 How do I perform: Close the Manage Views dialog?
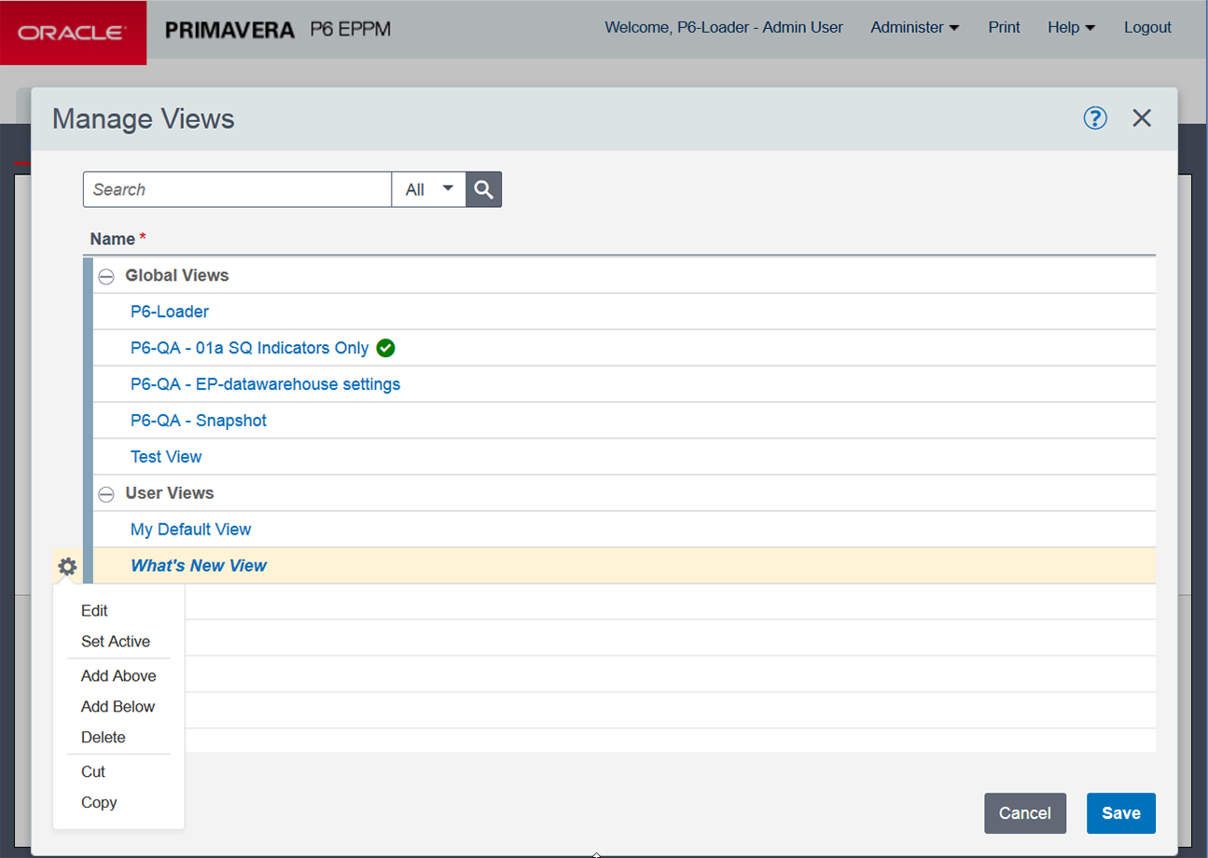click(1142, 118)
